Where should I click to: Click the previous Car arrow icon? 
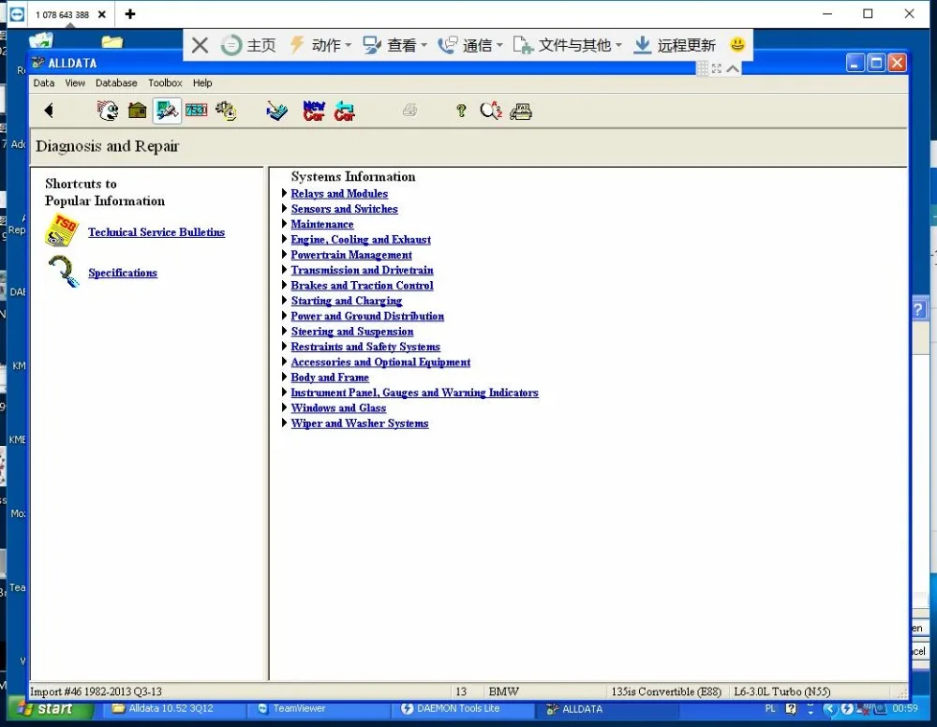tap(344, 111)
